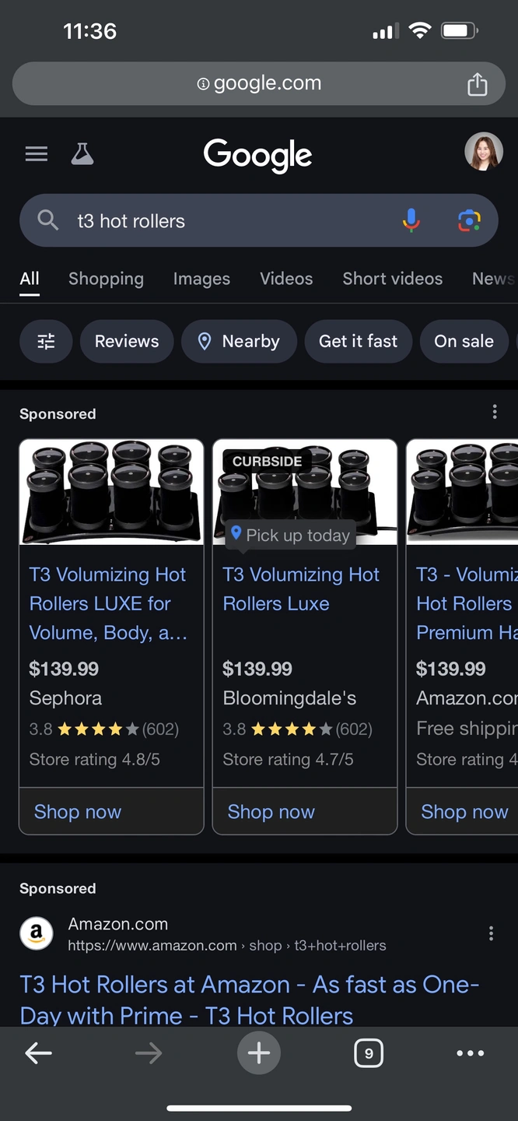Toggle the On sale filter chip
The width and height of the screenshot is (518, 1121).
(x=464, y=341)
